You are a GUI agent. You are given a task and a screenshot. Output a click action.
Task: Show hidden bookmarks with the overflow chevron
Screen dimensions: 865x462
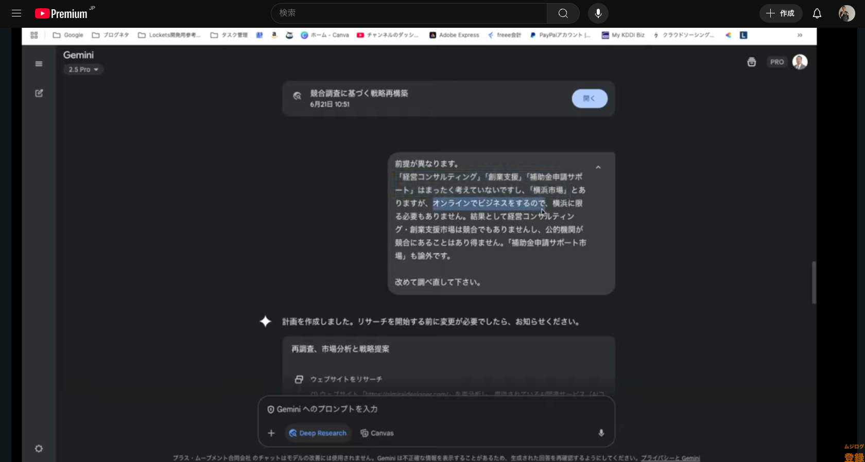(x=800, y=35)
